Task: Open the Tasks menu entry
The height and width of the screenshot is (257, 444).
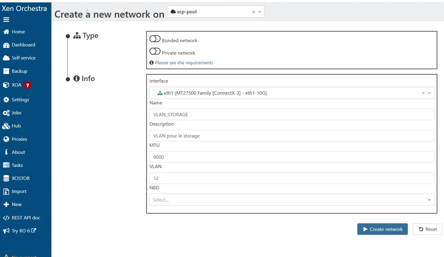Action: (x=17, y=165)
